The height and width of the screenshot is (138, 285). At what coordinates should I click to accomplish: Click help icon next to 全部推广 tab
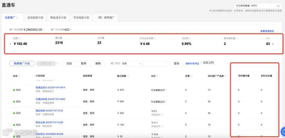(17, 18)
